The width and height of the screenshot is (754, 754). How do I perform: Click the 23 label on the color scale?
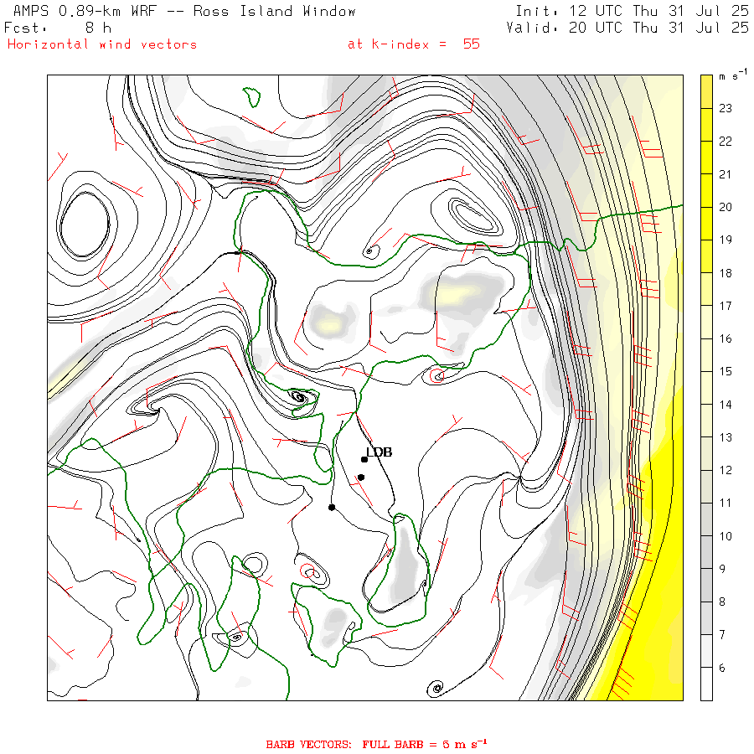(726, 109)
